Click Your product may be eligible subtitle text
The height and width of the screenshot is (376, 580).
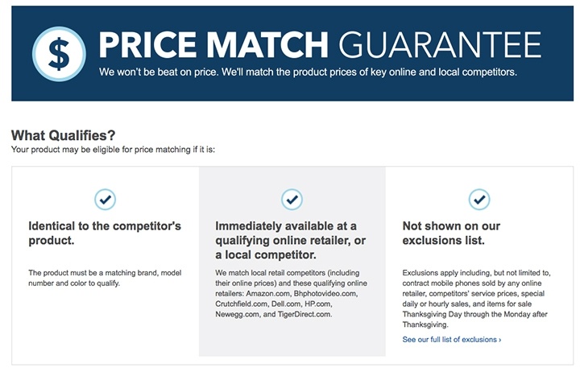coord(113,150)
